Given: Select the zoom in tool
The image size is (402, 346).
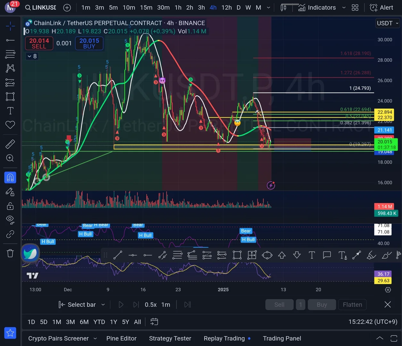Looking at the screenshot, I should (x=10, y=158).
